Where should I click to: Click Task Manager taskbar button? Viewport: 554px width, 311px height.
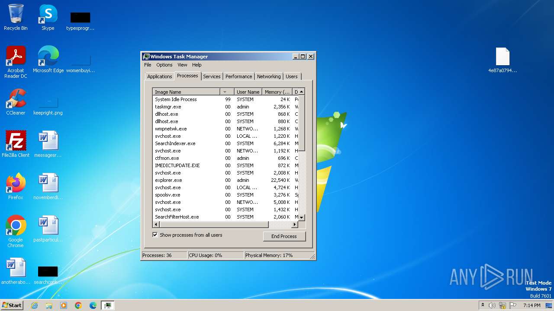click(x=108, y=305)
